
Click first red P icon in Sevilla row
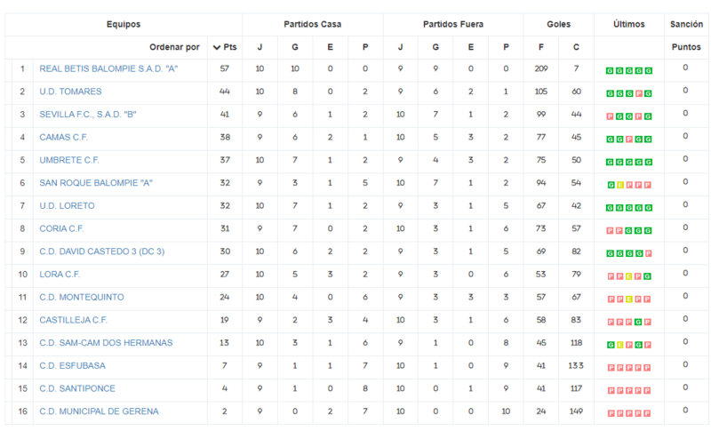coord(610,116)
